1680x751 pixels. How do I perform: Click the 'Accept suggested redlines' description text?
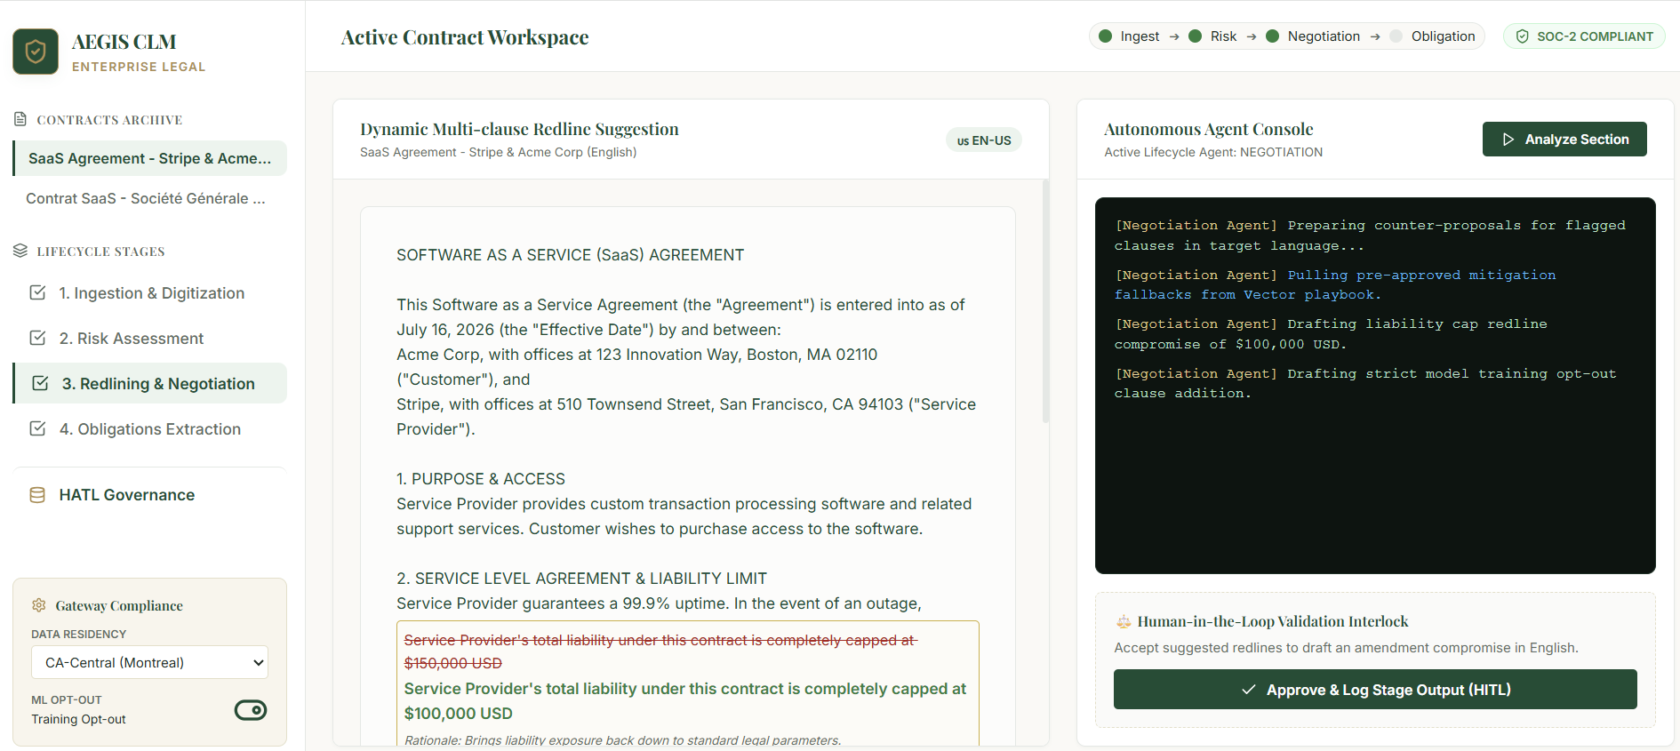point(1347,648)
